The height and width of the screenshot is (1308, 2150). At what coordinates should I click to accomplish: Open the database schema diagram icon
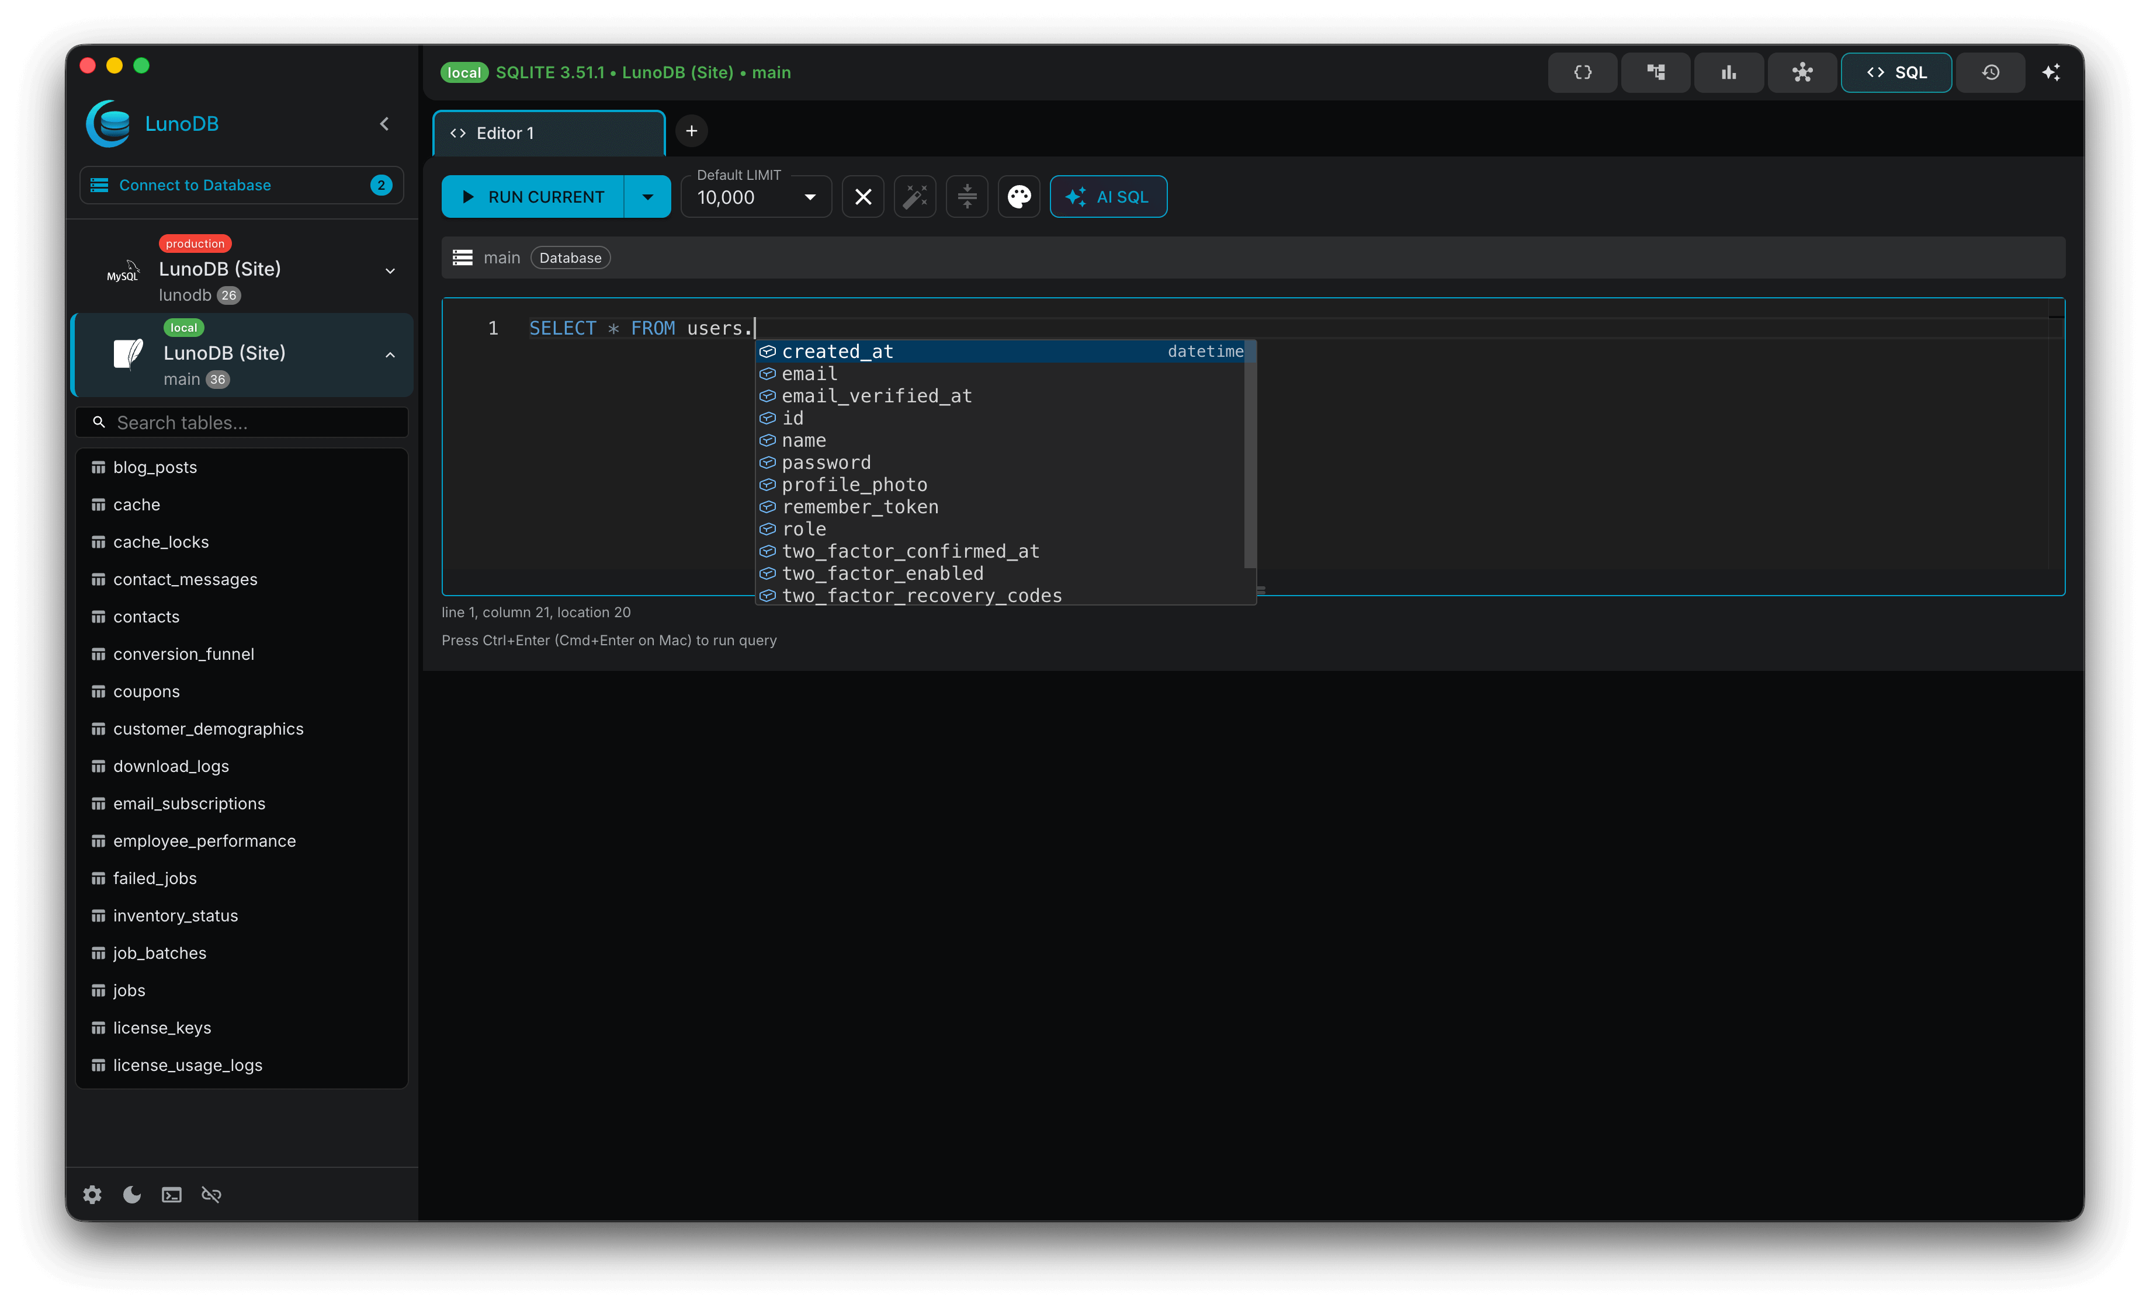(x=1655, y=72)
